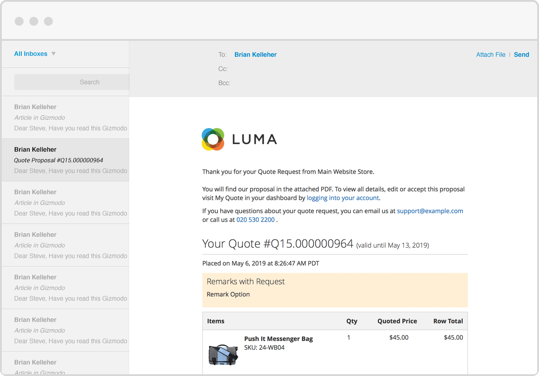Click the quantity value 1

(x=349, y=337)
